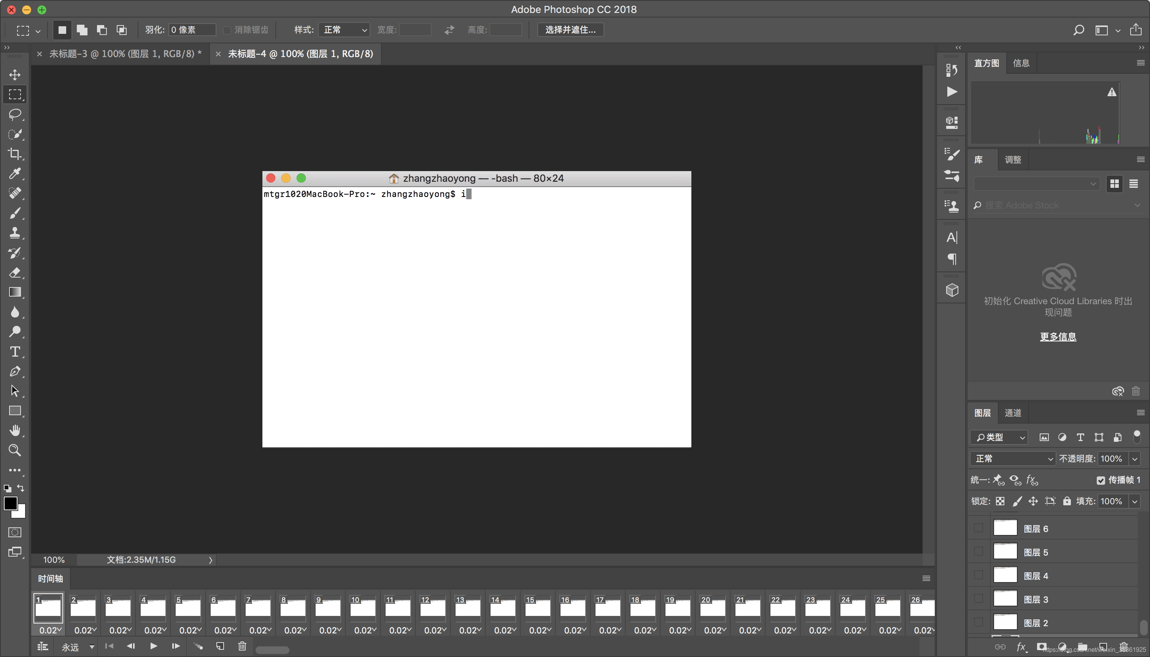Screen dimensions: 1150x657
Task: Open the 3D panel cube icon
Action: [952, 290]
